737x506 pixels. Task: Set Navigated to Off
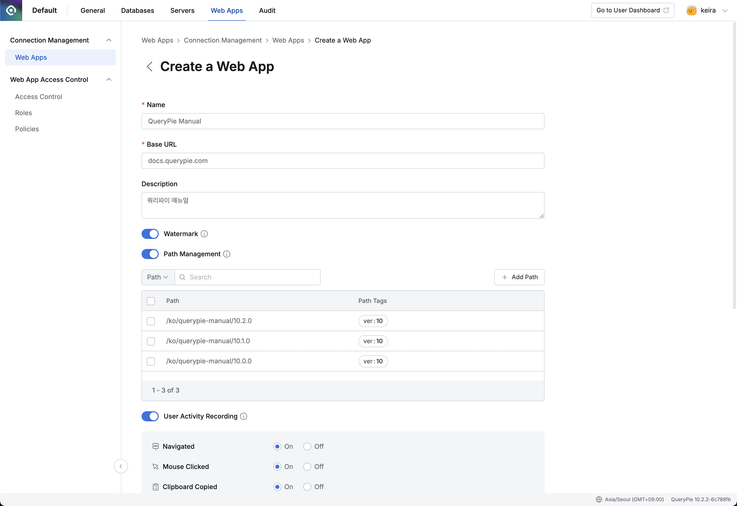[307, 447]
